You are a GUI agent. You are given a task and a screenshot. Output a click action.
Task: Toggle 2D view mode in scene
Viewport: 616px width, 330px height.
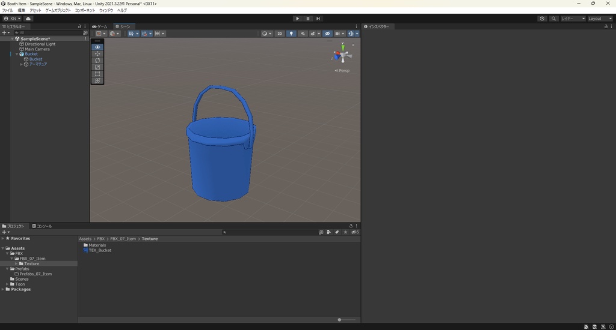(279, 34)
